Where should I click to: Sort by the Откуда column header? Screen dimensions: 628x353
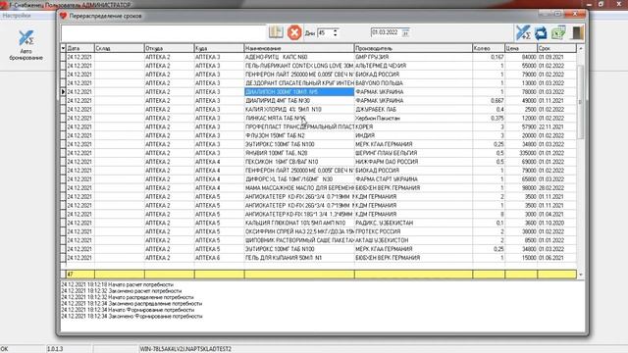click(169, 48)
